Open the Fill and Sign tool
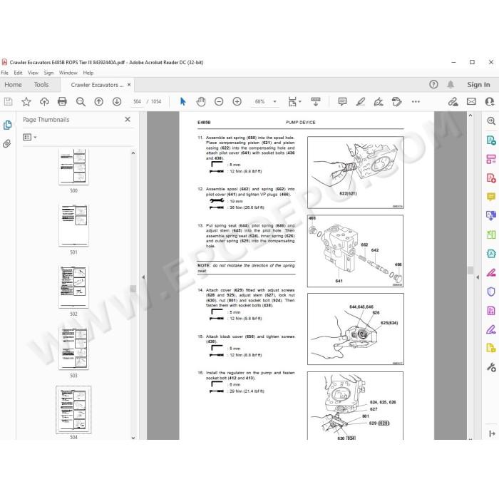 coord(379,101)
